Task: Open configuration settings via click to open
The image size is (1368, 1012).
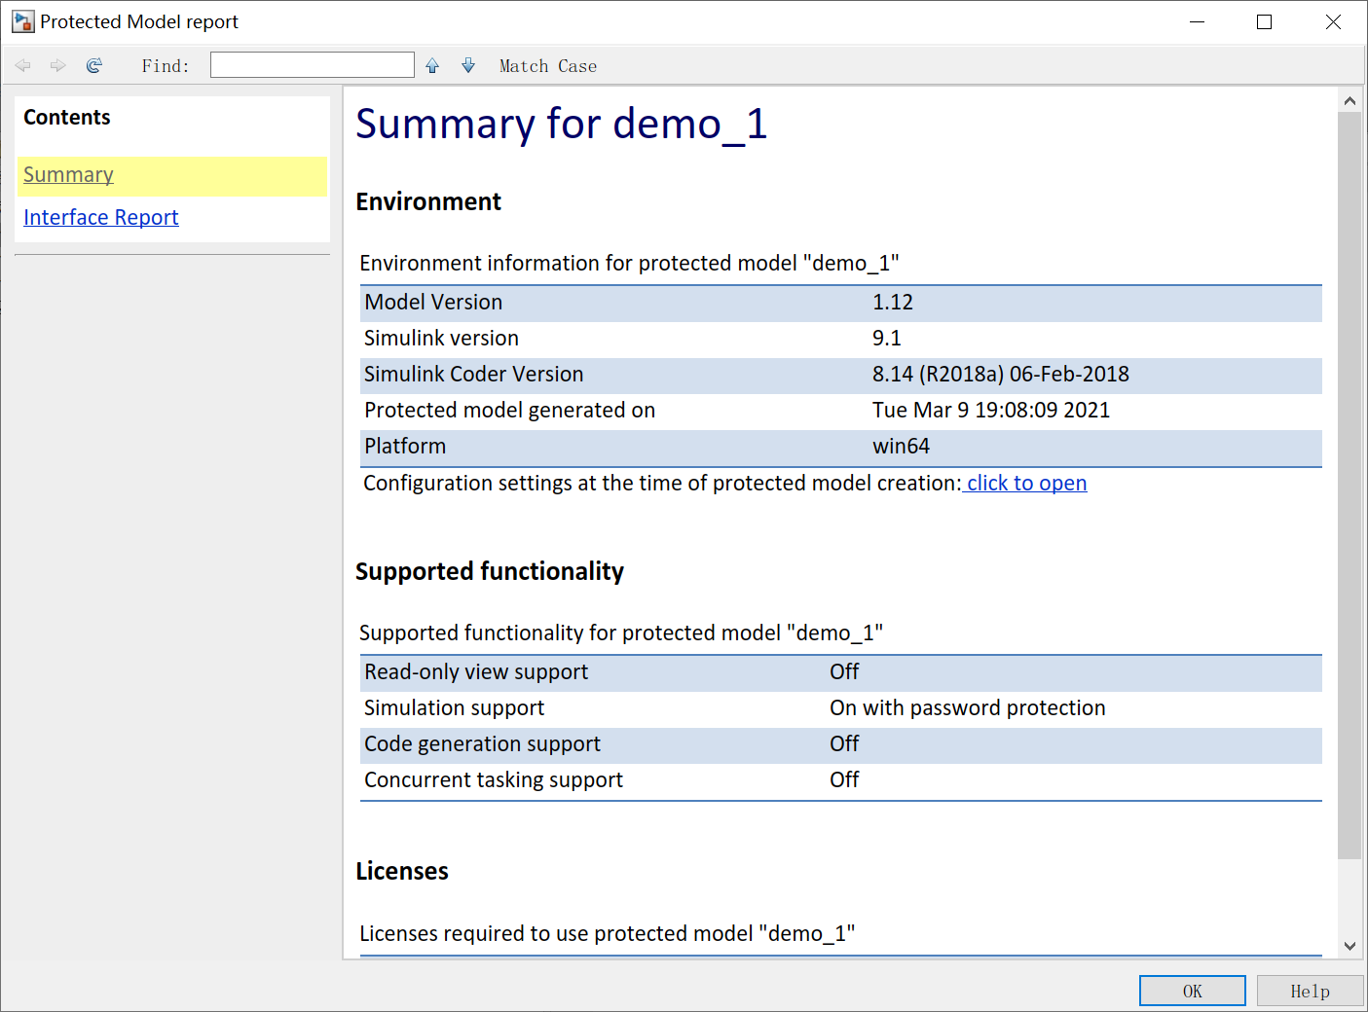Action: (1026, 484)
